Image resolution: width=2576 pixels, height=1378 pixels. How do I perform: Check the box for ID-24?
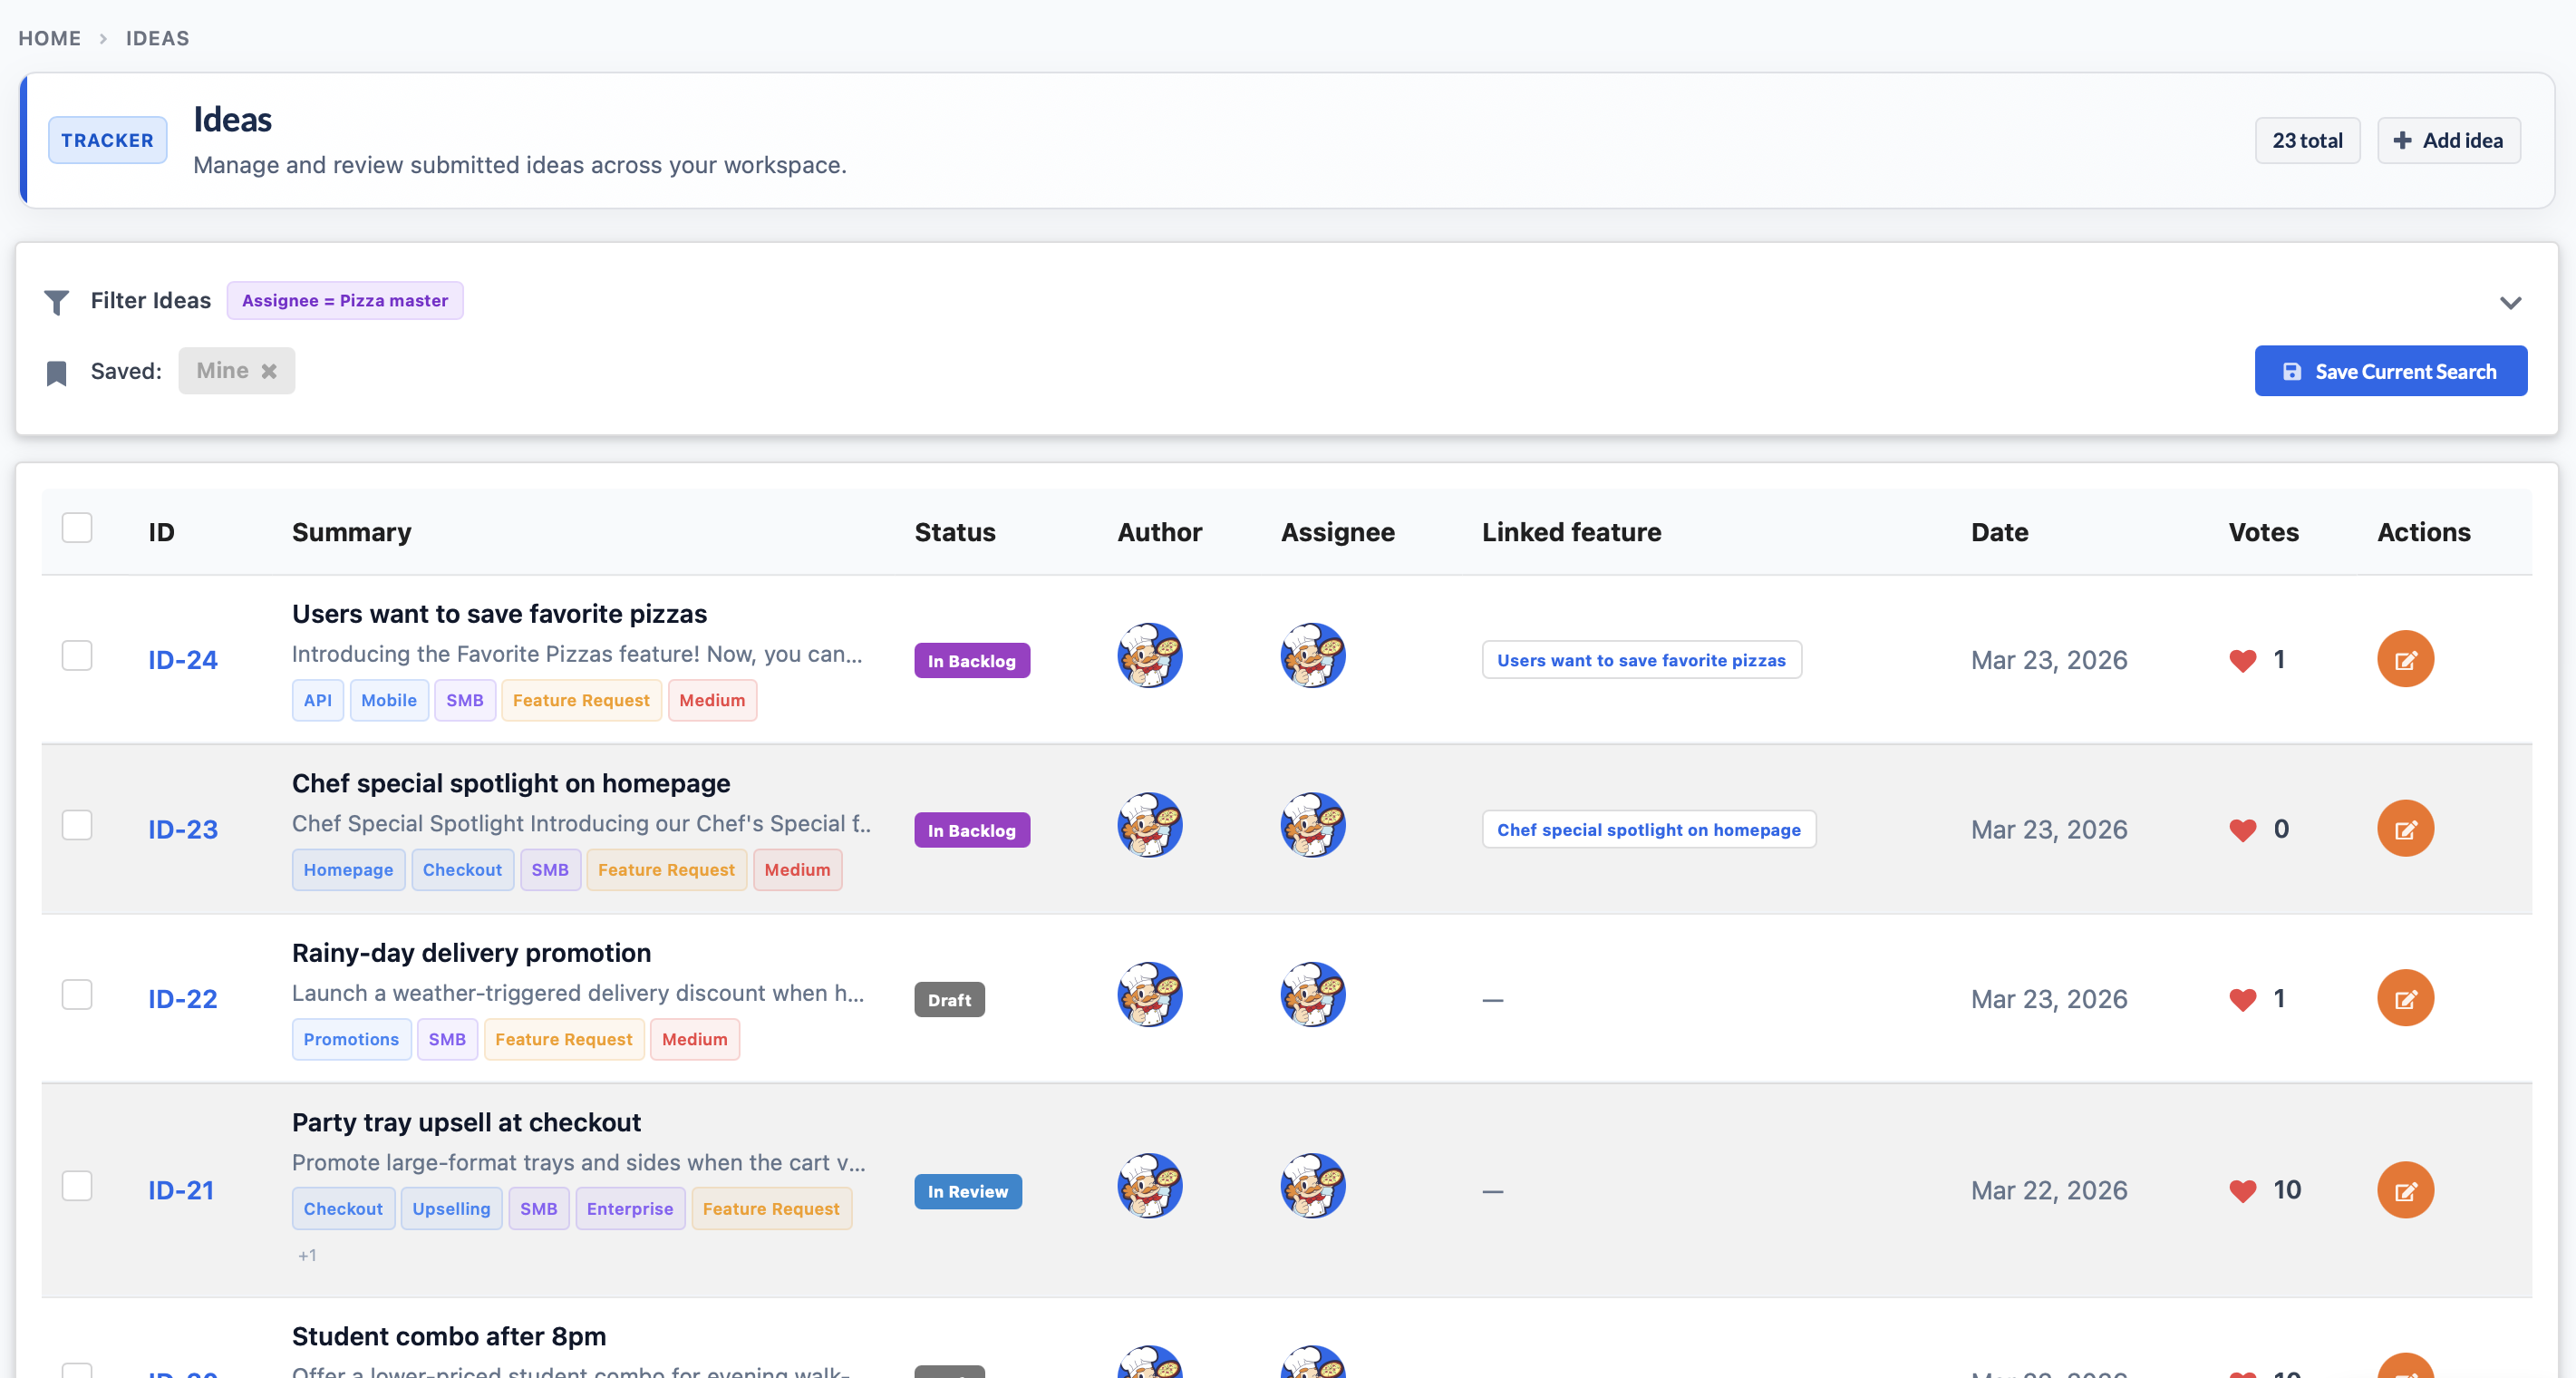point(77,656)
